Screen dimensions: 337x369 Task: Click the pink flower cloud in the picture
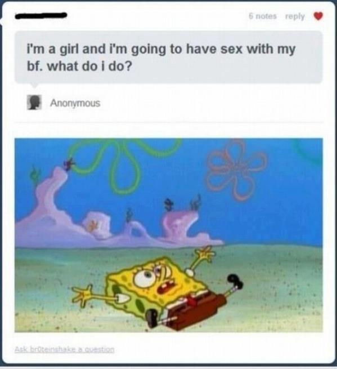coord(236,168)
